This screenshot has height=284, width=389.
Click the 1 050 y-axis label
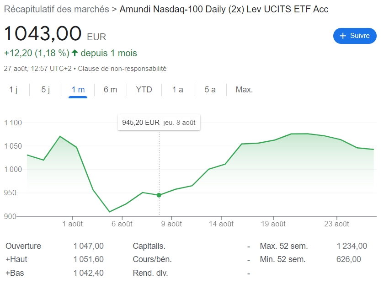coord(13,146)
